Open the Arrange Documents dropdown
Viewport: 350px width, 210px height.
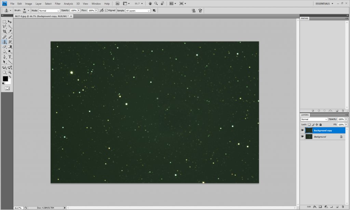click(173, 3)
